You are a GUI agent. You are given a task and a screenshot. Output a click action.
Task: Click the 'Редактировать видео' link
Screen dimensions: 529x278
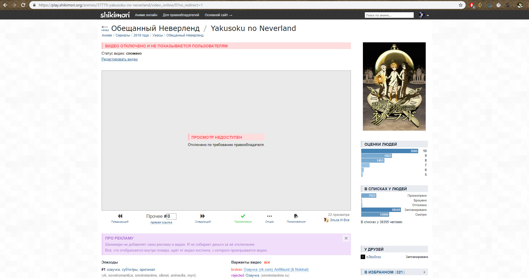click(x=119, y=59)
